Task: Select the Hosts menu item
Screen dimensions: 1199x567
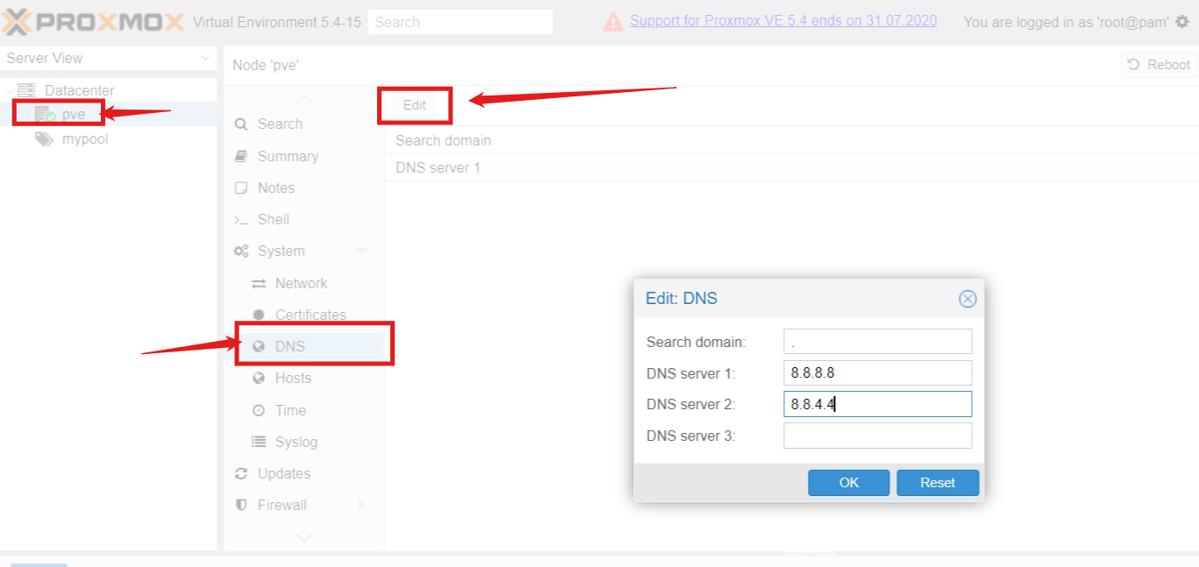Action: click(293, 378)
